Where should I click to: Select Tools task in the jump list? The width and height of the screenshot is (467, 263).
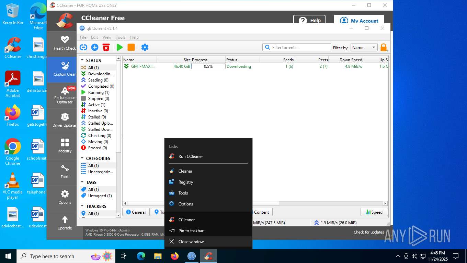[208, 193]
